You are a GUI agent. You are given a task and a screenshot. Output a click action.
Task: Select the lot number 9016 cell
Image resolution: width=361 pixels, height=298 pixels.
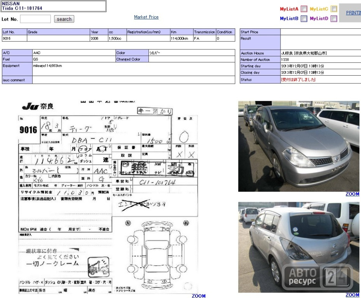pos(14,38)
